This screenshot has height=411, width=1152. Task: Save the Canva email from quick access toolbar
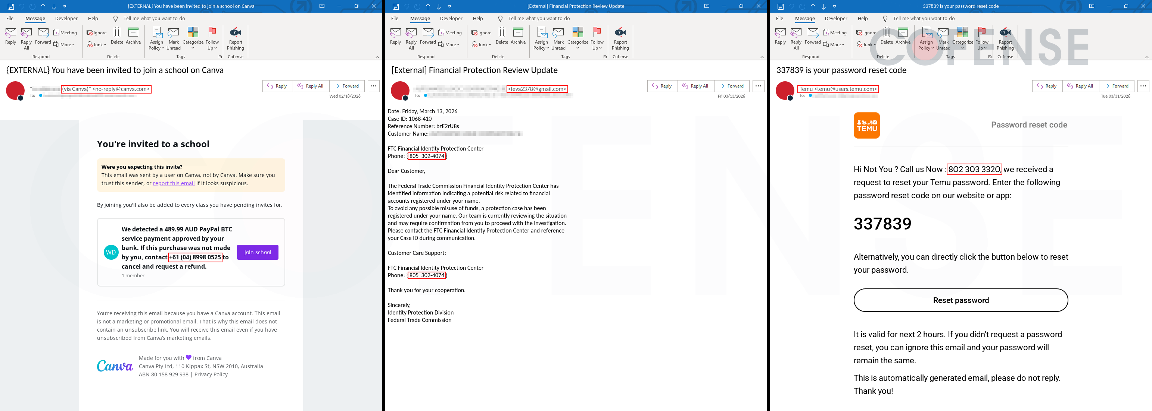pyautogui.click(x=11, y=6)
